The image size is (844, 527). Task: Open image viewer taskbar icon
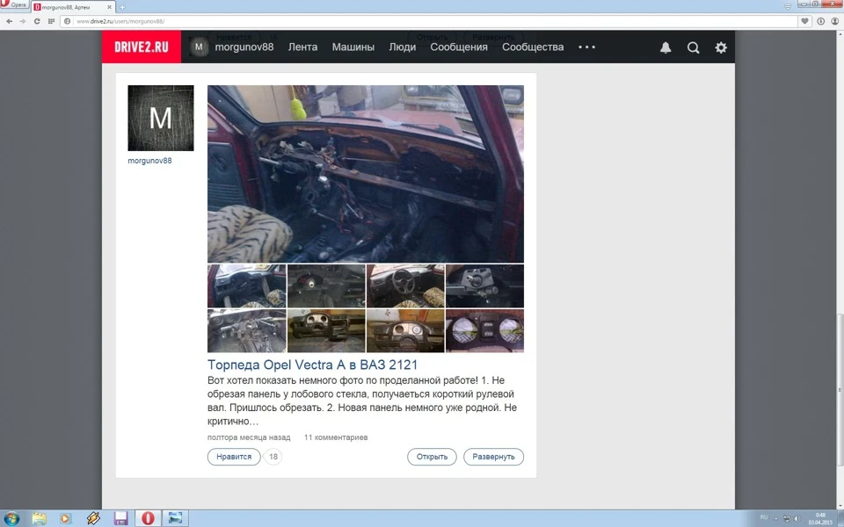pos(176,518)
